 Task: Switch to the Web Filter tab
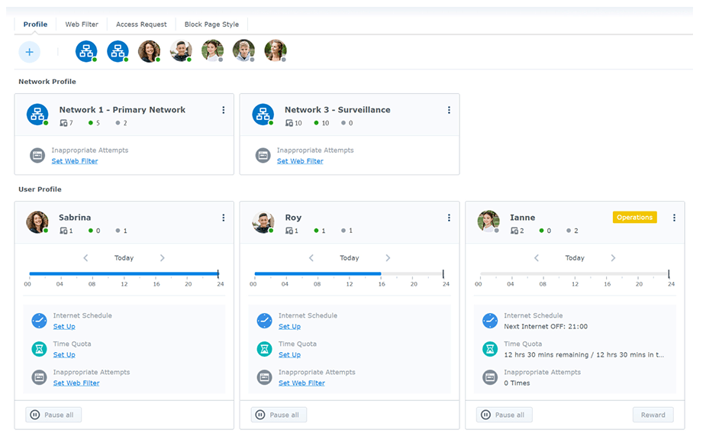coord(82,24)
